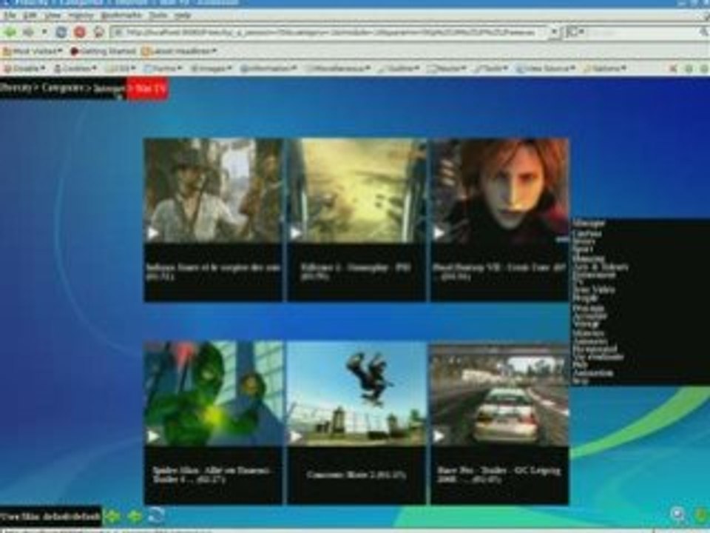The image size is (710, 533).
Task: Open the Outline menu in Web Developer toolbar
Action: point(399,68)
